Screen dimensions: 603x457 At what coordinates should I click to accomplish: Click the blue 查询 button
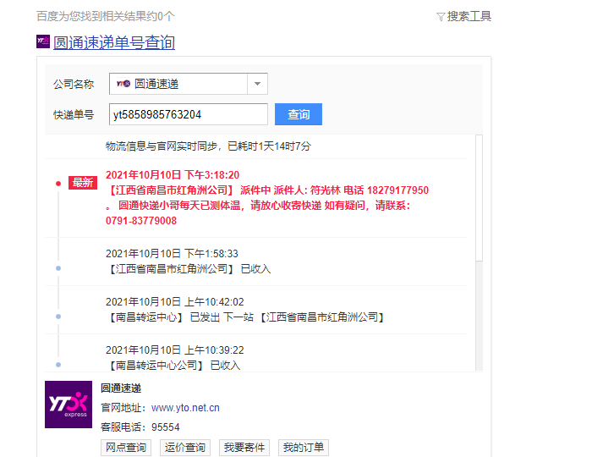[x=299, y=114]
